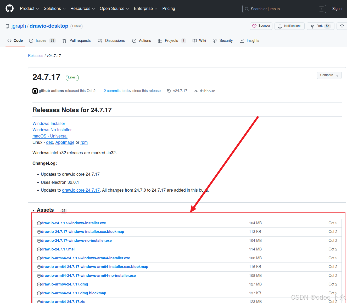Screen dimensions: 347x303
Task: Download draw.io-24.7.17-windows-no-installer.exe
Action: point(76,241)
